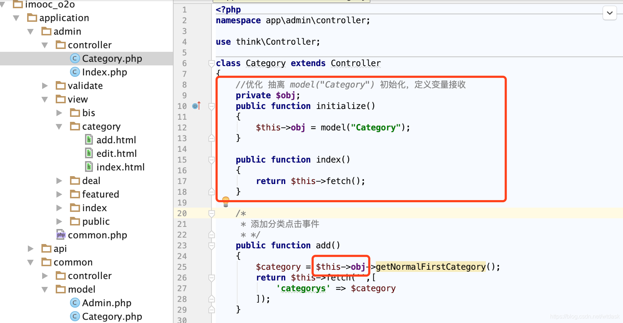Fold the comment block at line 20
This screenshot has width=623, height=323.
(x=211, y=214)
